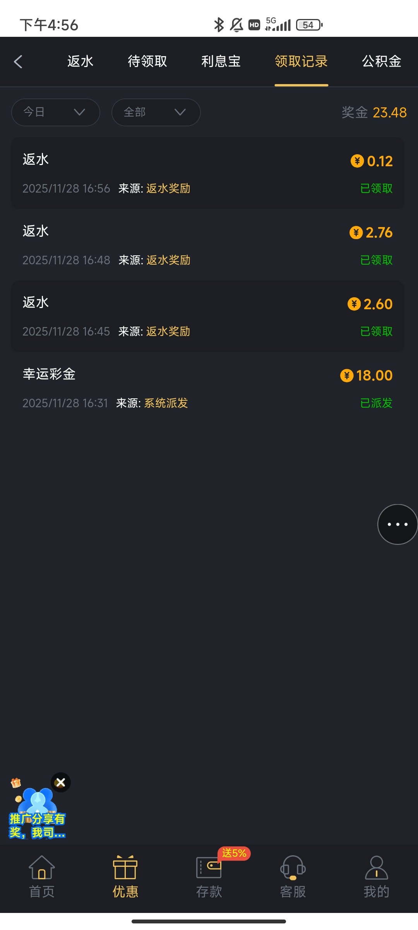The width and height of the screenshot is (418, 930).
Task: Close the 推广分享有奖 floating promo
Action: [61, 783]
